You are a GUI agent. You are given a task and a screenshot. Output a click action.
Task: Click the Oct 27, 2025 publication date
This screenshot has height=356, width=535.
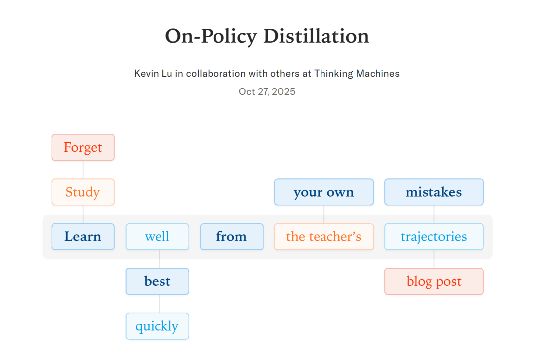267,91
